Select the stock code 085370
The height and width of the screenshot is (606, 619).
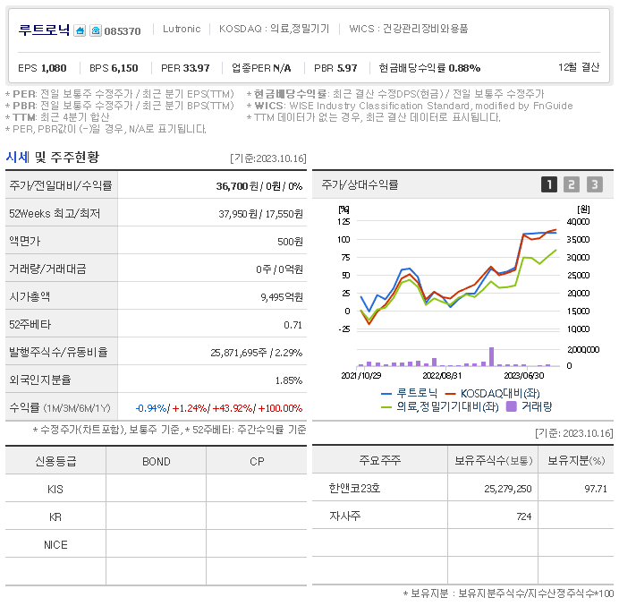pos(123,31)
